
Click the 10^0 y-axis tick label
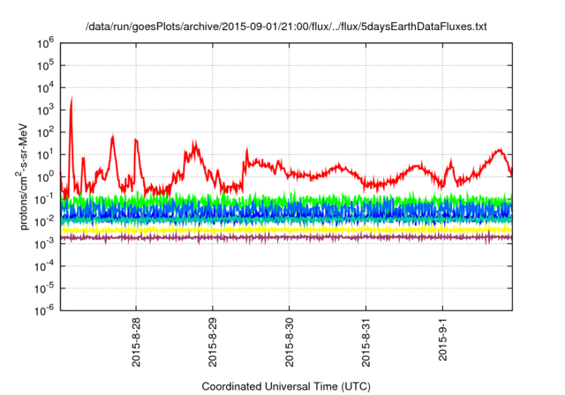45,176
